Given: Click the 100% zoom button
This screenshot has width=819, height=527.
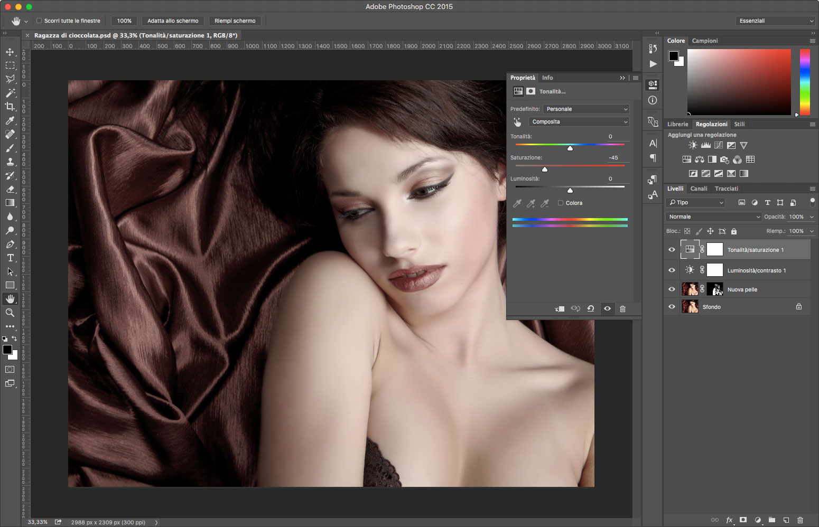Looking at the screenshot, I should click(124, 21).
